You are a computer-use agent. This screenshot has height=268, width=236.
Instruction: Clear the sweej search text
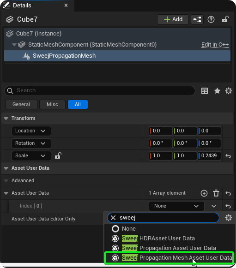(x=113, y=218)
